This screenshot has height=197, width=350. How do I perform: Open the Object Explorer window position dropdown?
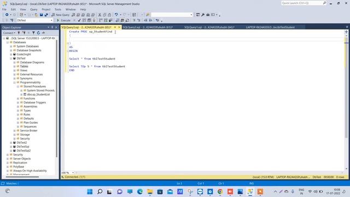[49, 27]
